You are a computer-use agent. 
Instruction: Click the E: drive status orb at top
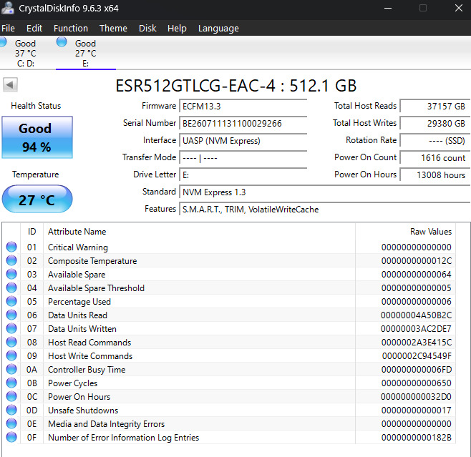click(62, 42)
